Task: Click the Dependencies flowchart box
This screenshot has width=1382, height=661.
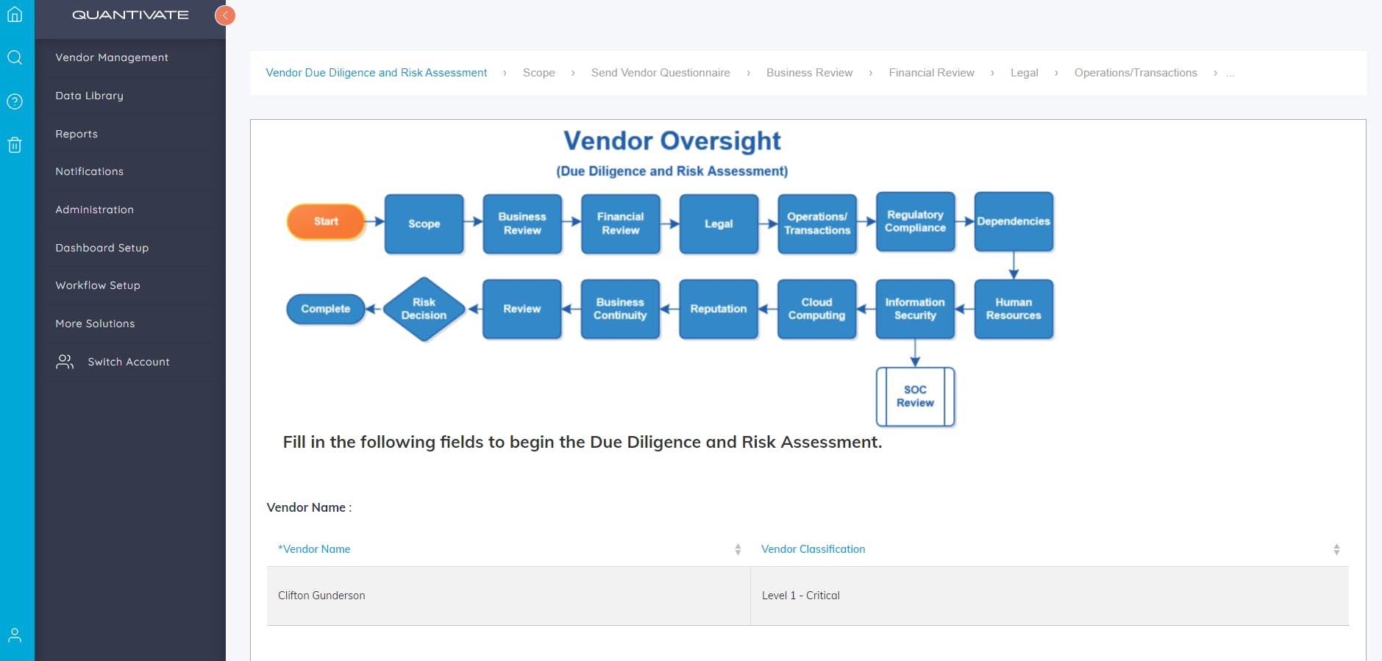Action: point(1014,221)
